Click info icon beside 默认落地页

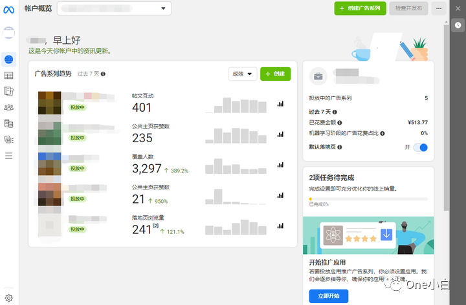tap(339, 147)
